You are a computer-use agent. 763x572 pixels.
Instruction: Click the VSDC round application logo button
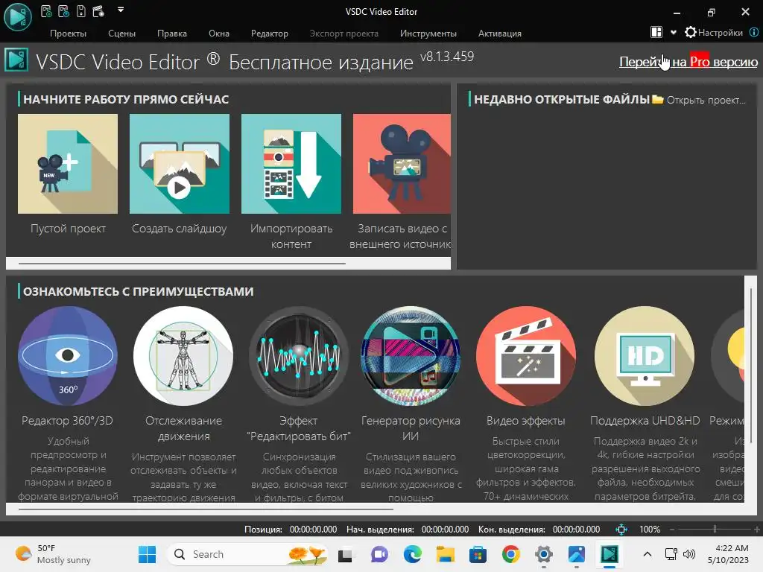coord(18,16)
